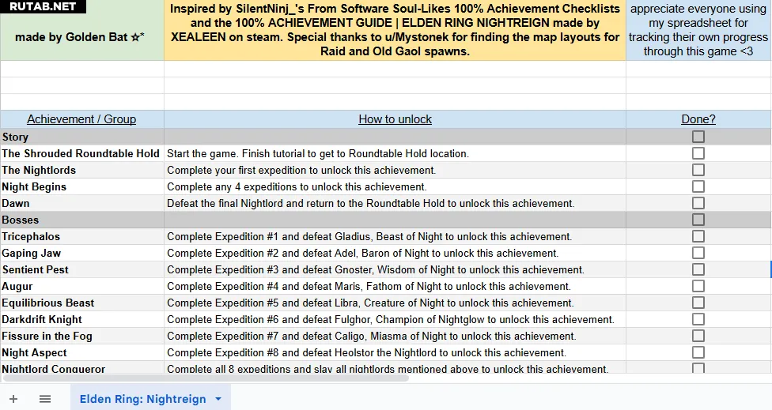Click the Done? column header
772x410 pixels.
(698, 119)
